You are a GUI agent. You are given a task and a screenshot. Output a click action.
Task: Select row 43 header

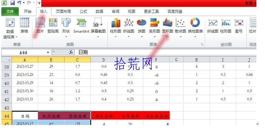click(7, 107)
